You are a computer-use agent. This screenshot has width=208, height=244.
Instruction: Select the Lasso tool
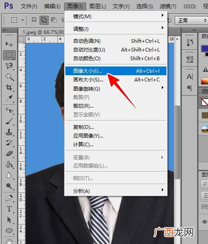(x=9, y=66)
